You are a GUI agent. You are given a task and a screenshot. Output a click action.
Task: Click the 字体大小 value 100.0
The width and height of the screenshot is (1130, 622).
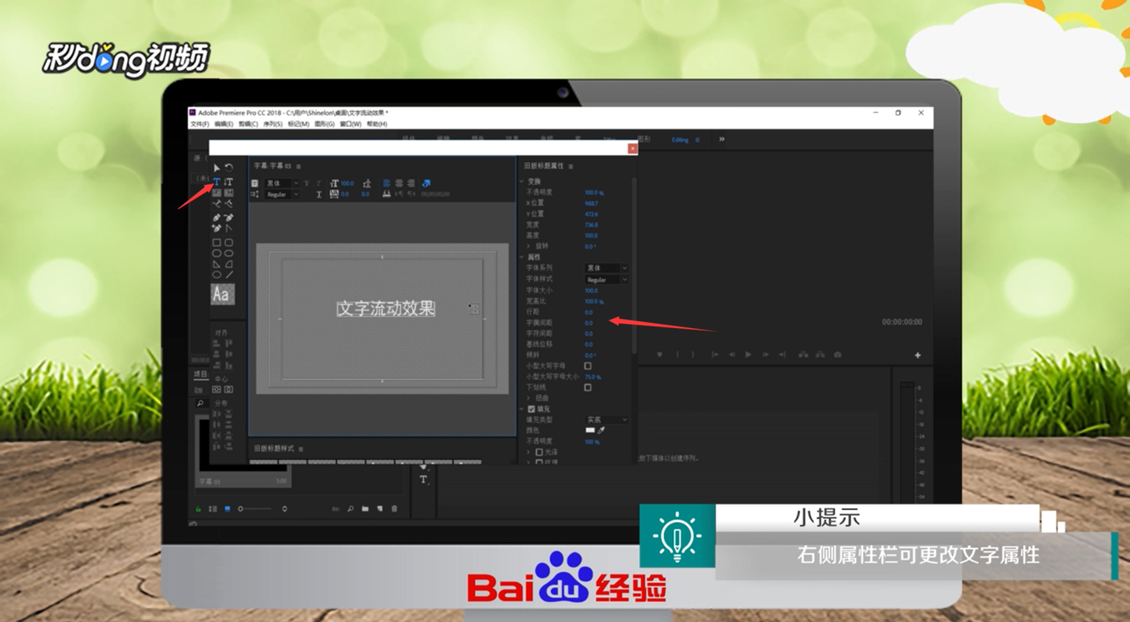pyautogui.click(x=591, y=290)
